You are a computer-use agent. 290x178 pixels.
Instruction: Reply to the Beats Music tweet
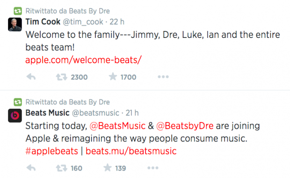31,168
